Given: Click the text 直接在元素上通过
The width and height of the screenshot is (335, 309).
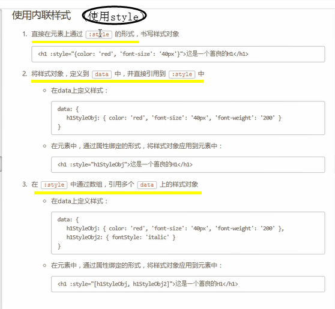Looking at the screenshot, I should click(57, 34).
